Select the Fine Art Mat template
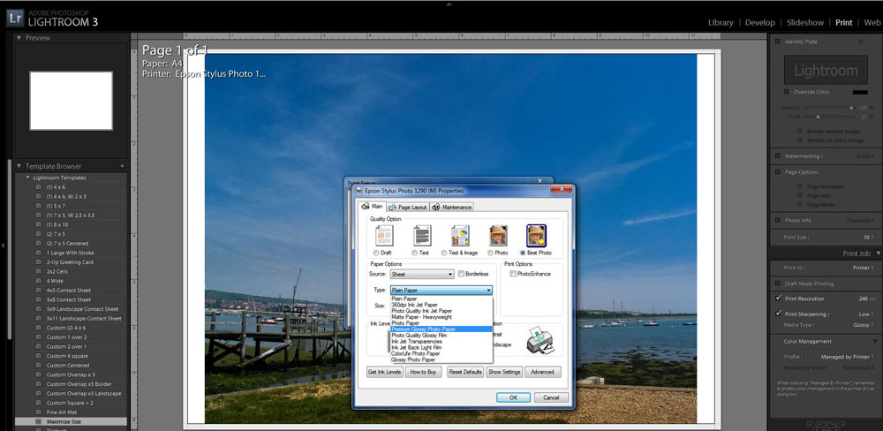The image size is (883, 431). click(x=64, y=411)
